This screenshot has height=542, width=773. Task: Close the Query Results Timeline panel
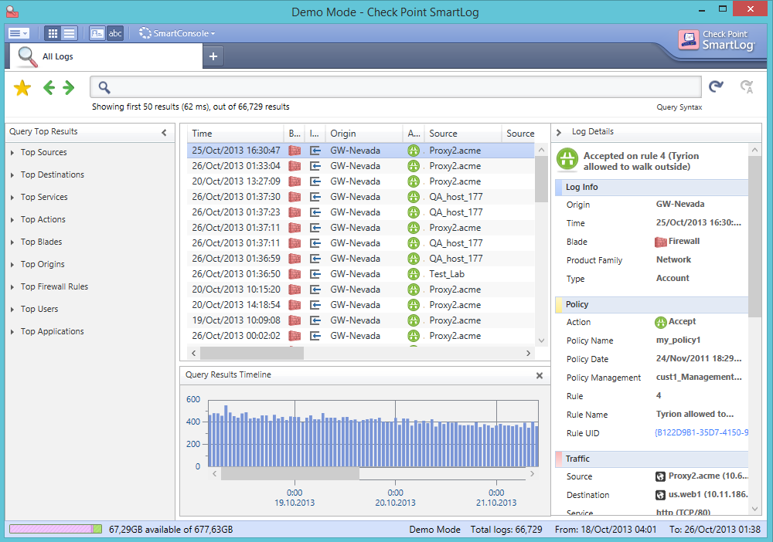pos(540,375)
